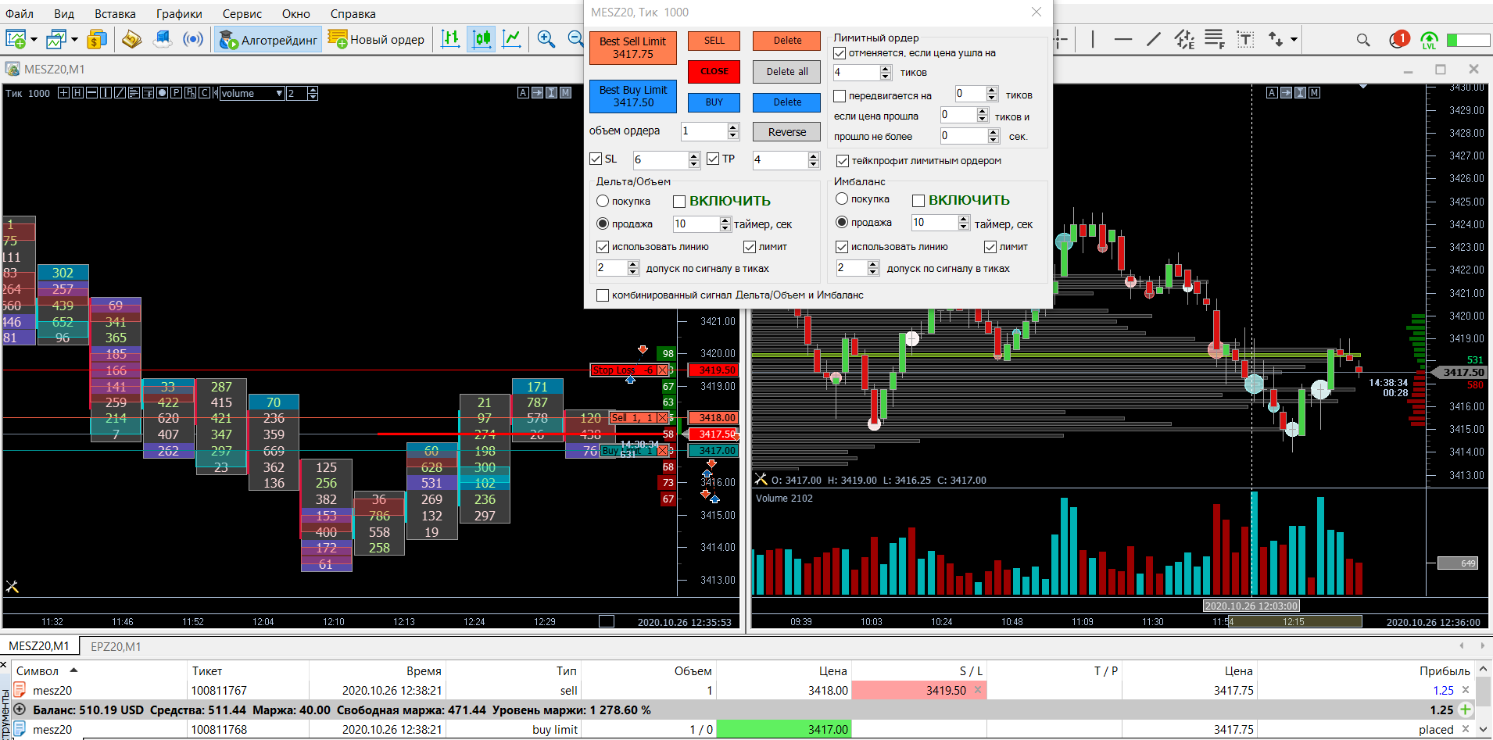This screenshot has width=1493, height=740.
Task: Toggle 'тейкпрофит лимитным ордером' checkbox
Action: click(843, 161)
